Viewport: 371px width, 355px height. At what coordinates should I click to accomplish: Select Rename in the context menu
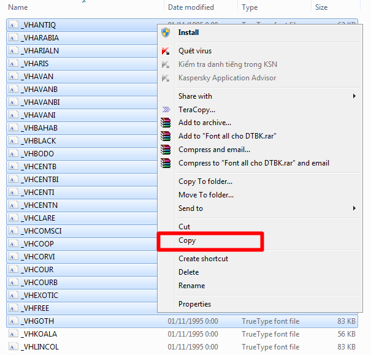click(191, 286)
